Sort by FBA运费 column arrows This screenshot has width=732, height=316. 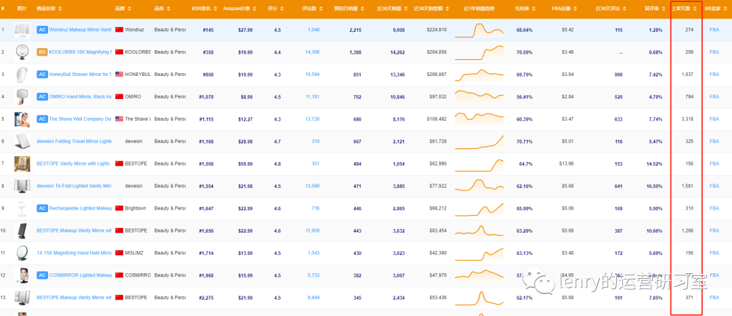(575, 9)
